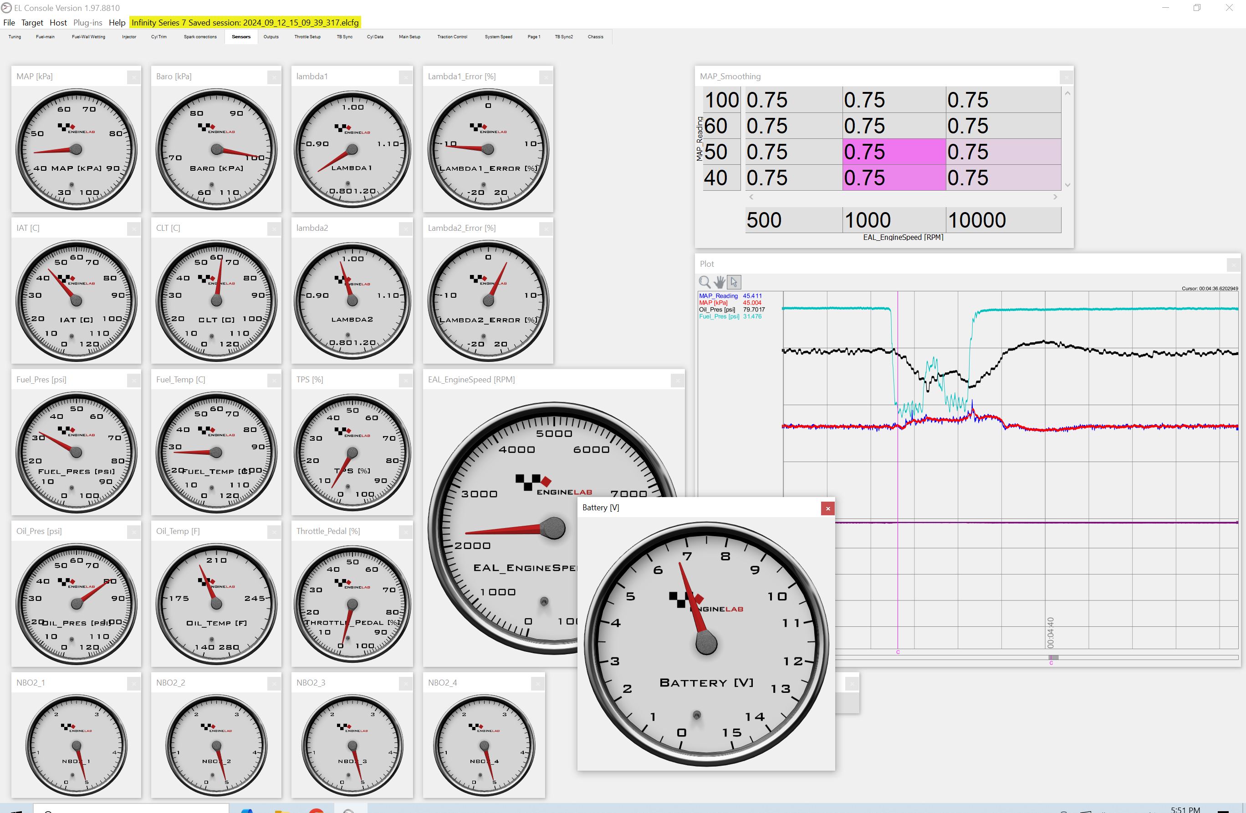Close the MAP_Smoothing table panel
Screen dimensions: 1246x813
click(x=1067, y=77)
